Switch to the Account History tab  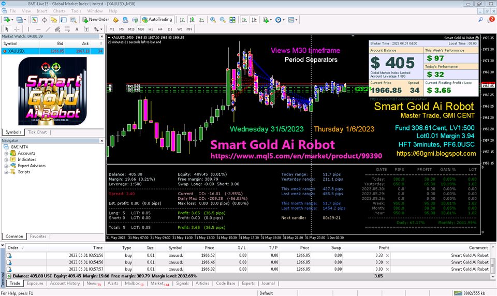click(x=65, y=284)
